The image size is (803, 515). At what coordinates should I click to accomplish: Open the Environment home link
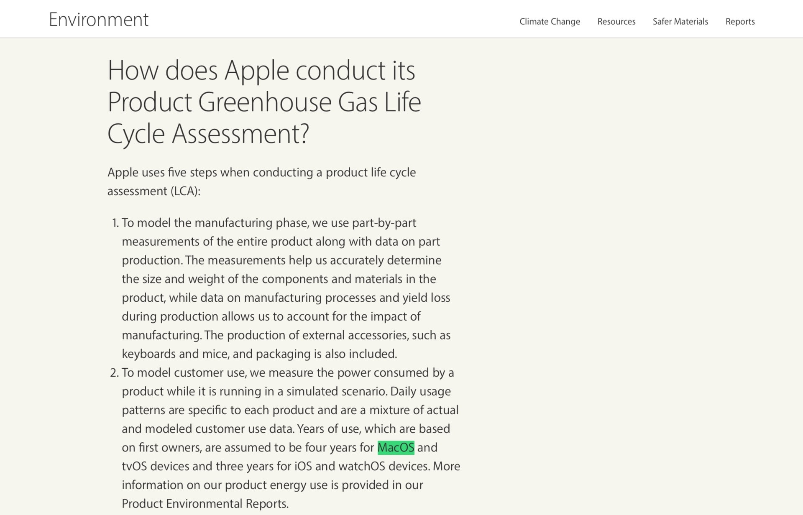(x=98, y=20)
